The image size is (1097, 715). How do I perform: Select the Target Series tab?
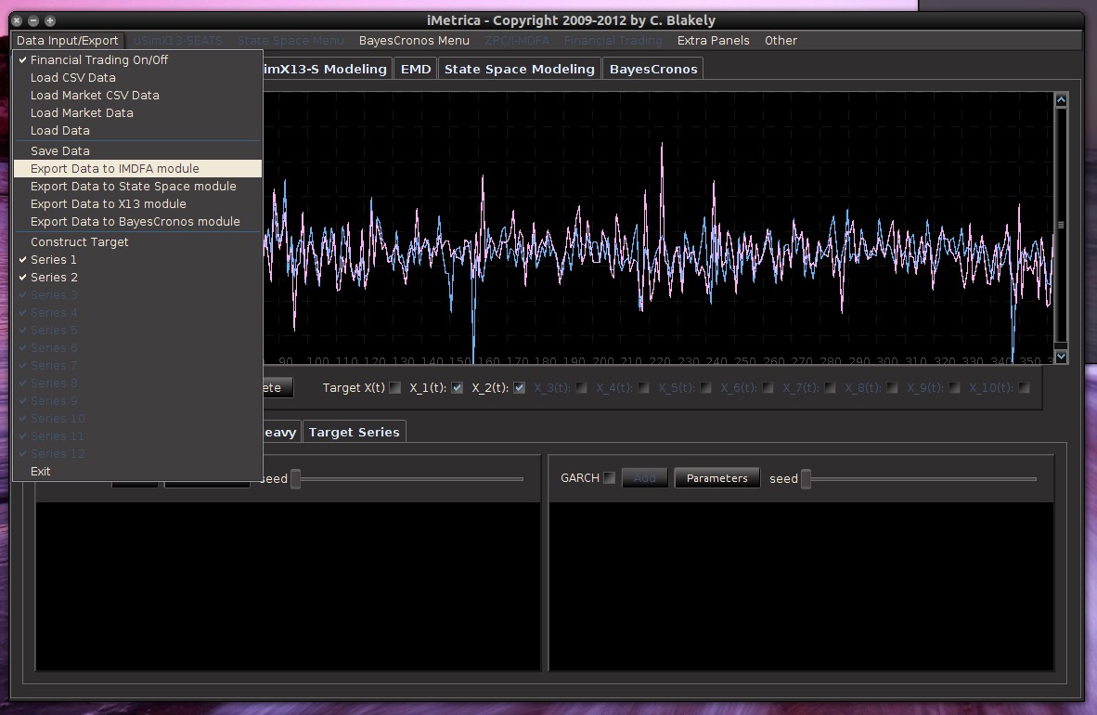[x=354, y=433]
